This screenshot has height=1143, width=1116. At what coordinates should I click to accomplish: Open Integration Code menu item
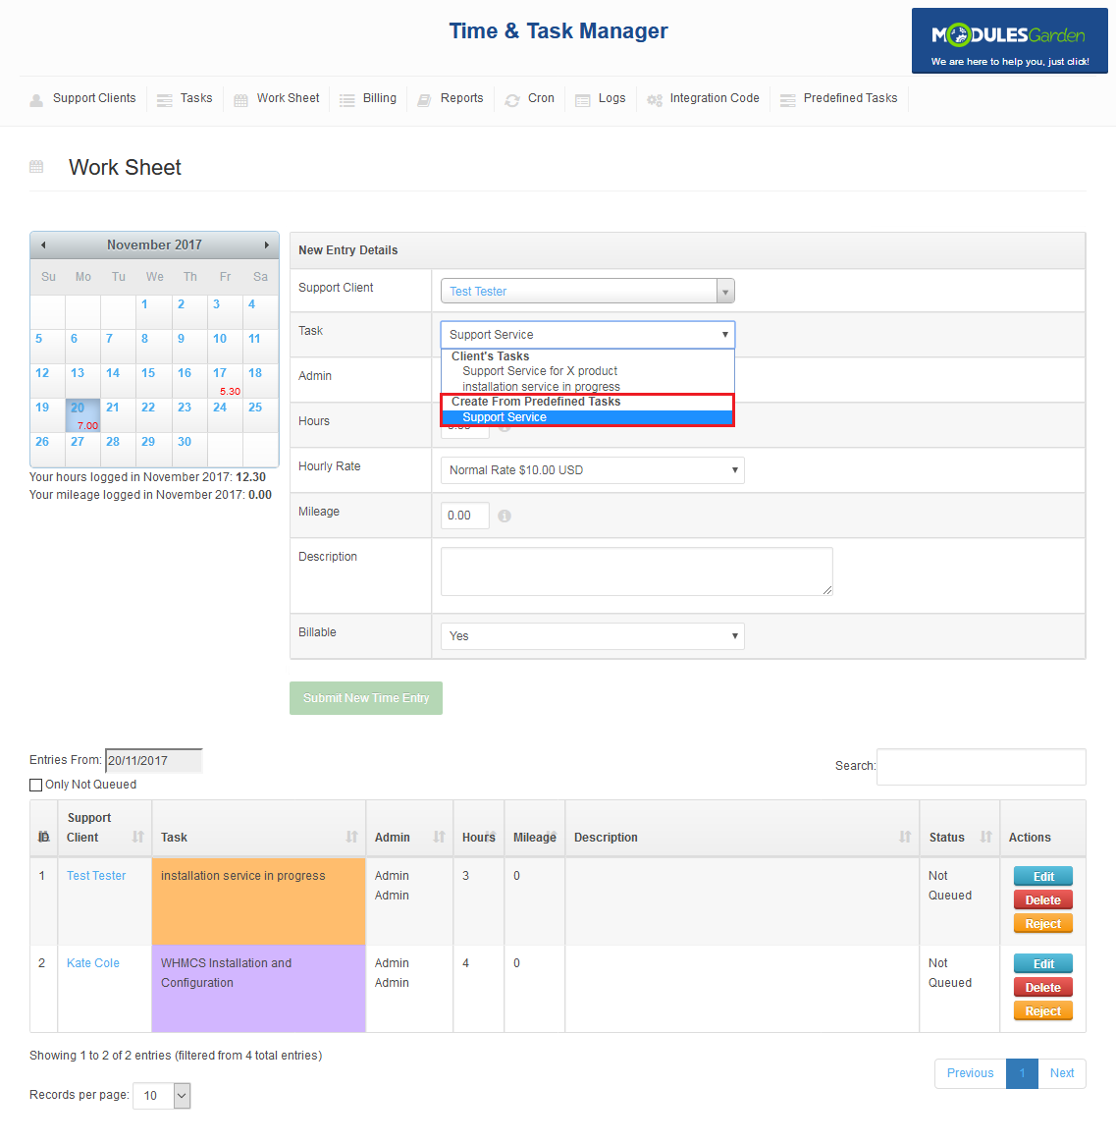(x=714, y=98)
